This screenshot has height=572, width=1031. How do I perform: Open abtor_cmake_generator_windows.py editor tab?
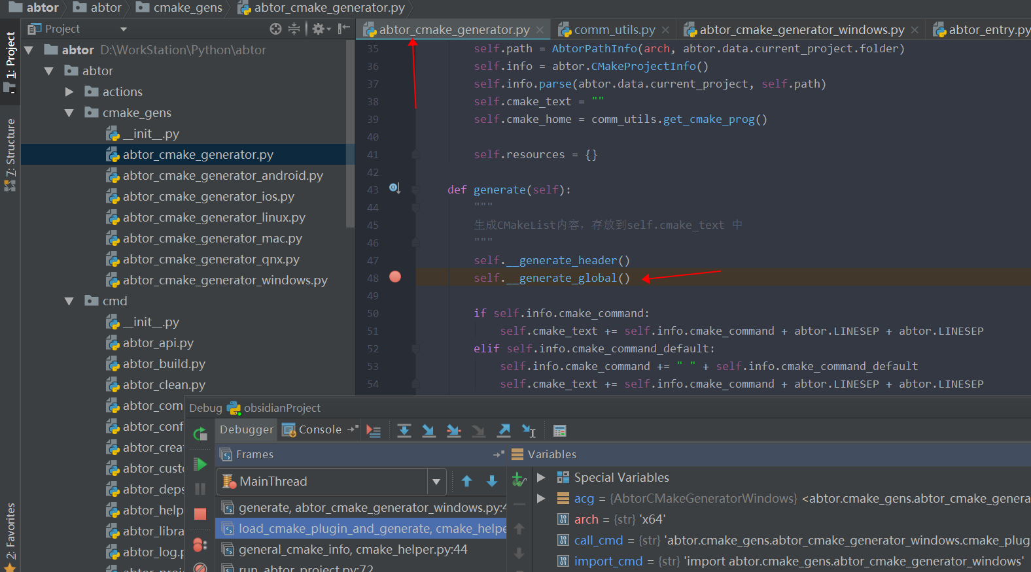pyautogui.click(x=801, y=29)
